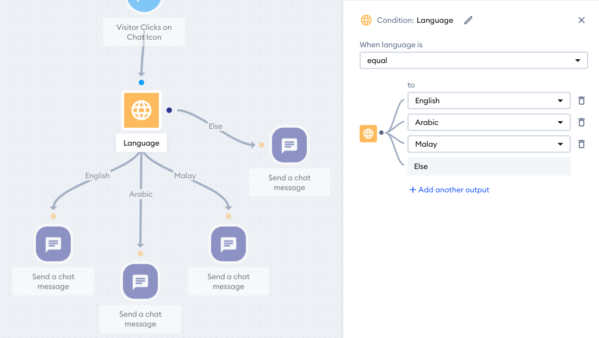The width and height of the screenshot is (599, 338).
Task: Open the Arabic branch chat message node
Action: [140, 281]
